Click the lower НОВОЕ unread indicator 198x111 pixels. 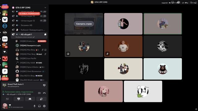5,79
